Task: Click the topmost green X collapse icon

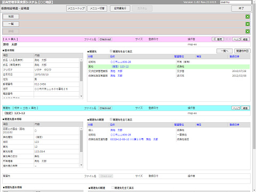Action: pos(247,17)
